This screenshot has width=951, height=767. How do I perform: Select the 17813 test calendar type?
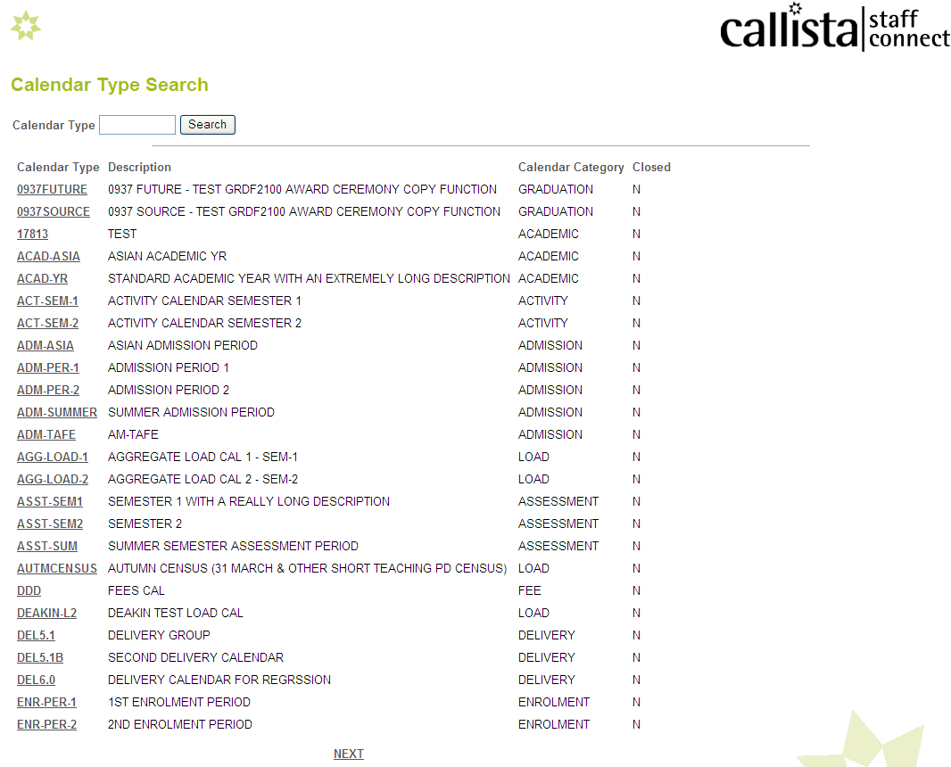click(x=32, y=234)
